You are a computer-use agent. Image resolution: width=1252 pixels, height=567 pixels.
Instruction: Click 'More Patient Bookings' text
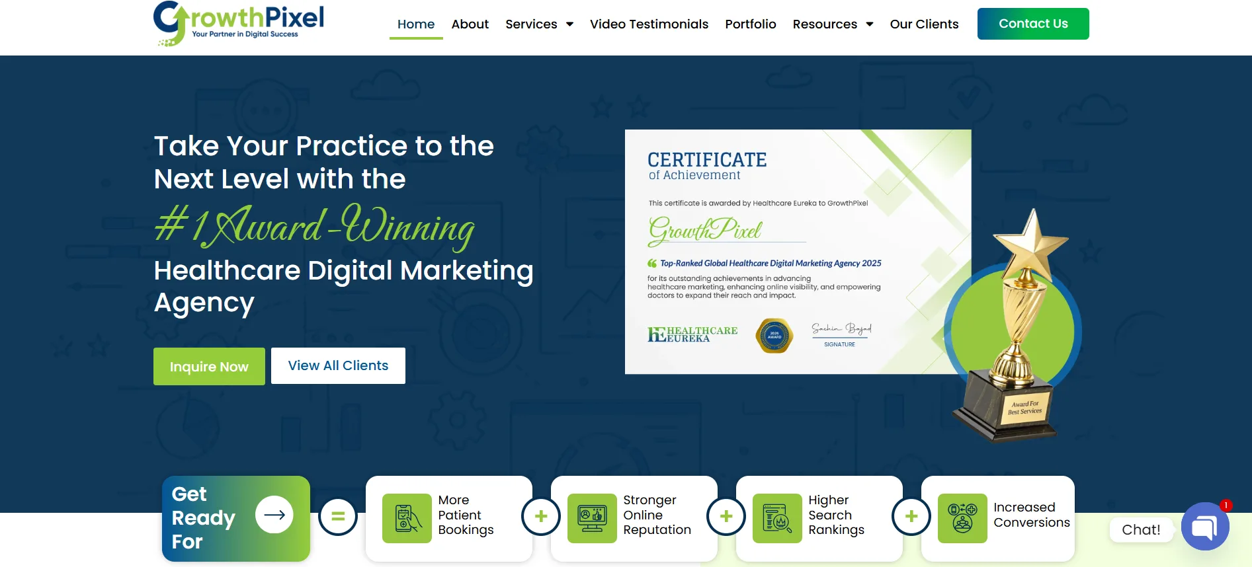click(x=466, y=515)
